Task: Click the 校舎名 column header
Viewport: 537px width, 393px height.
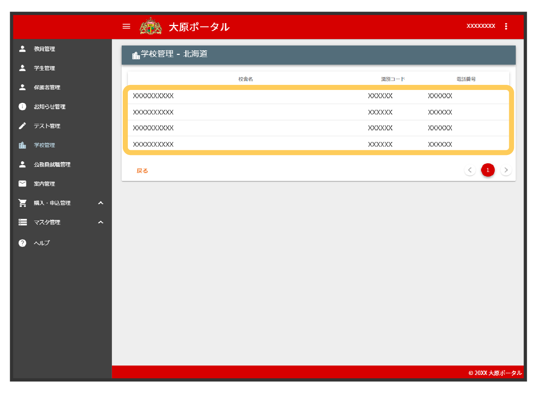Action: tap(246, 79)
